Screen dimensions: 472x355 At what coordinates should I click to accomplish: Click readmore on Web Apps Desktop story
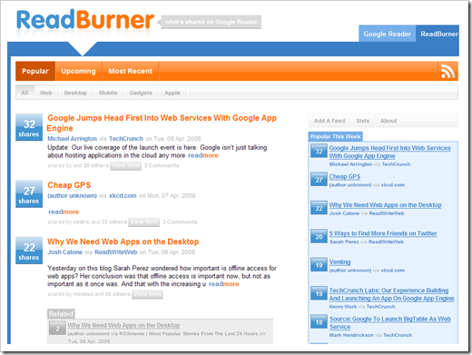pos(224,284)
